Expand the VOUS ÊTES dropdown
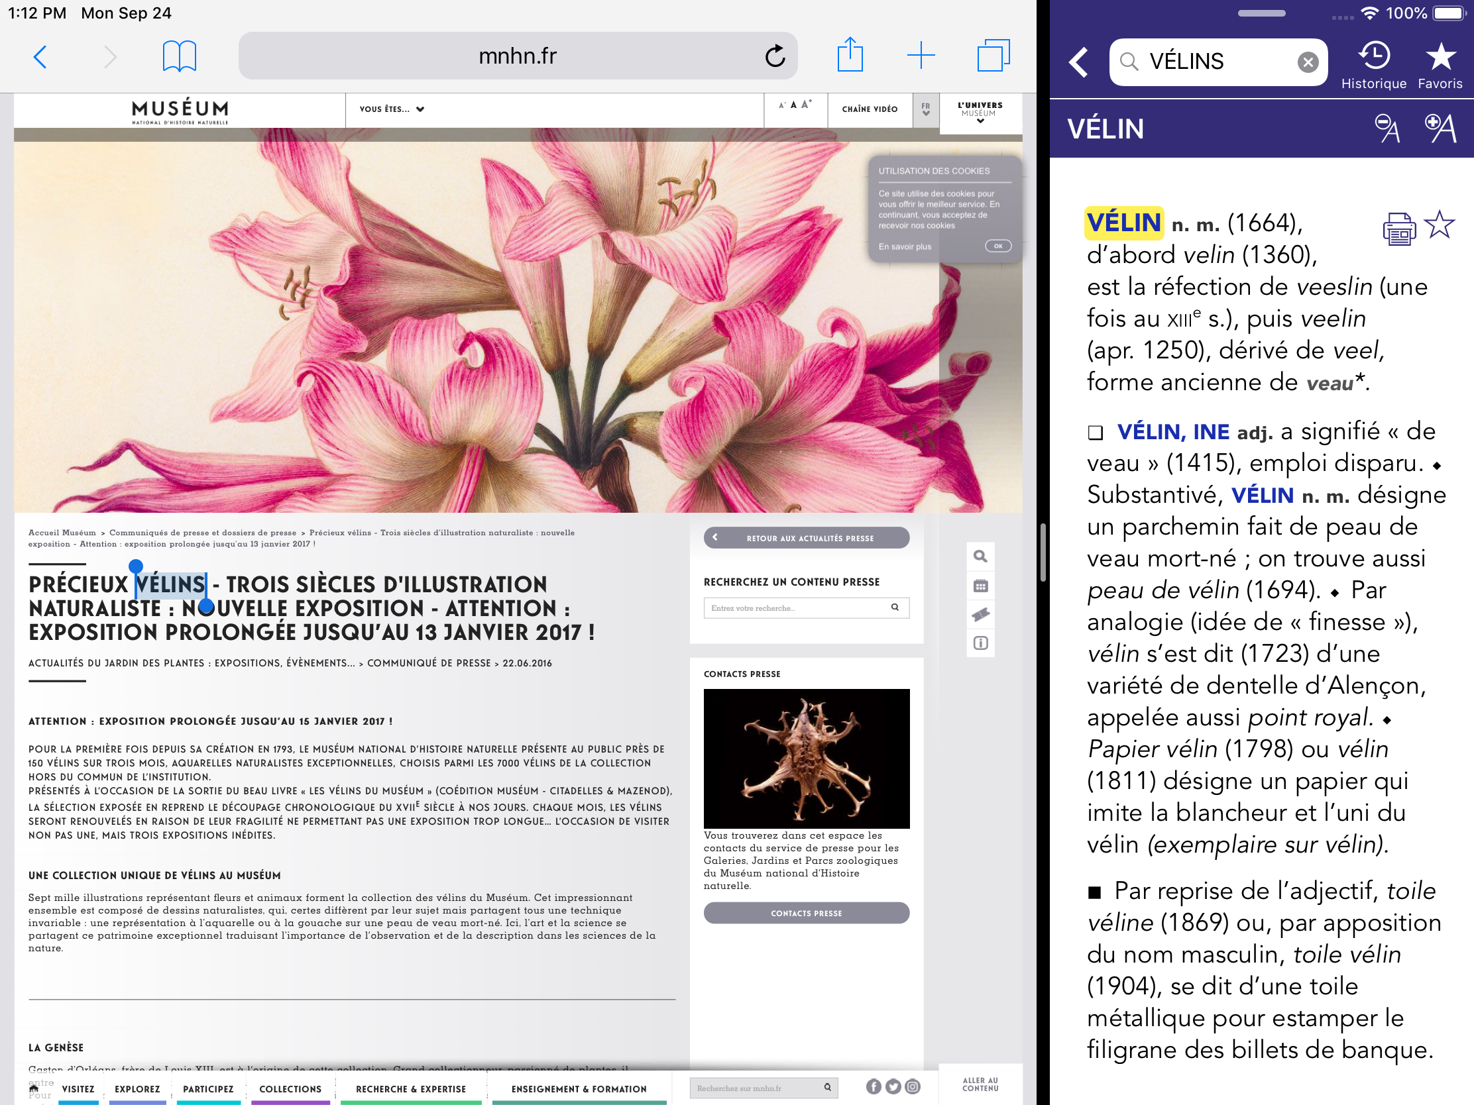Screen dimensions: 1474x1105 392,109
